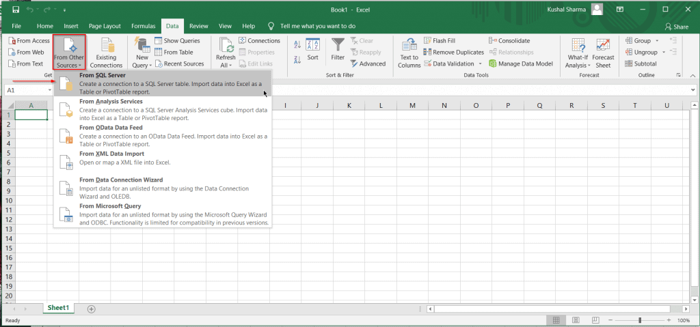This screenshot has width=700, height=327.
Task: Choose From Data Connection Wizard
Action: click(163, 188)
